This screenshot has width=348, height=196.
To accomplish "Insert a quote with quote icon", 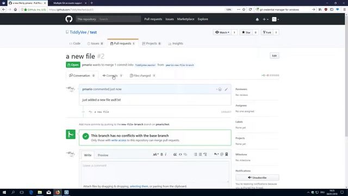I will tap(175, 155).
